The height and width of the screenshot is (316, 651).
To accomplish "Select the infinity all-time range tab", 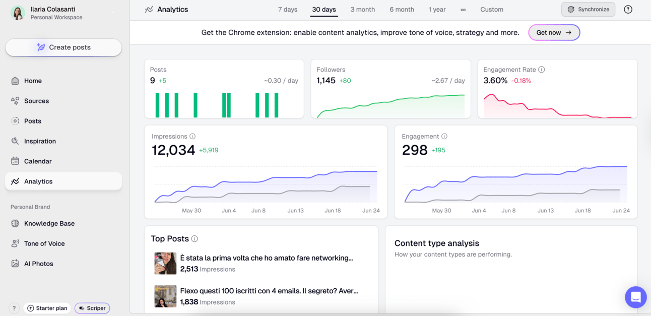I will point(463,10).
